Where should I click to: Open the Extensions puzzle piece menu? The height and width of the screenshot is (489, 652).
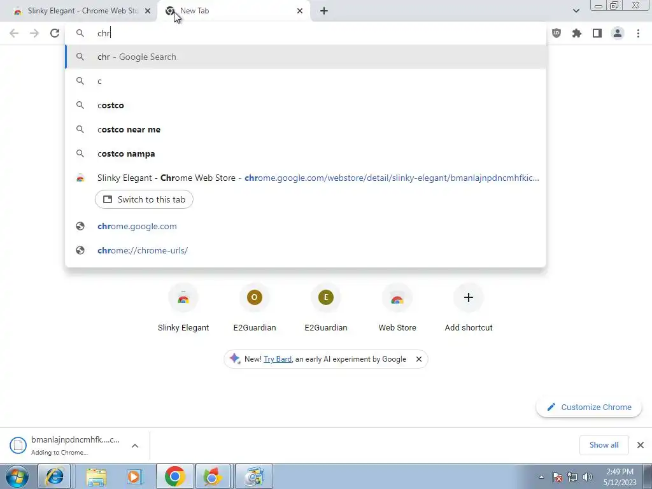(x=577, y=33)
